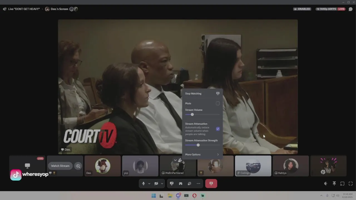Open the chat bubble icon at top right

pos(351,9)
